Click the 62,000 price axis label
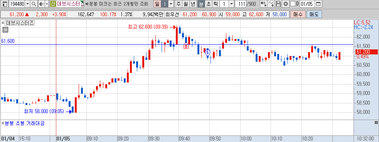 click(x=363, y=37)
